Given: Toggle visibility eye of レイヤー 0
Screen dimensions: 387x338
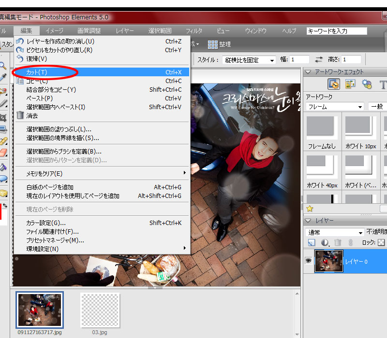Looking at the screenshot, I should tap(309, 261).
